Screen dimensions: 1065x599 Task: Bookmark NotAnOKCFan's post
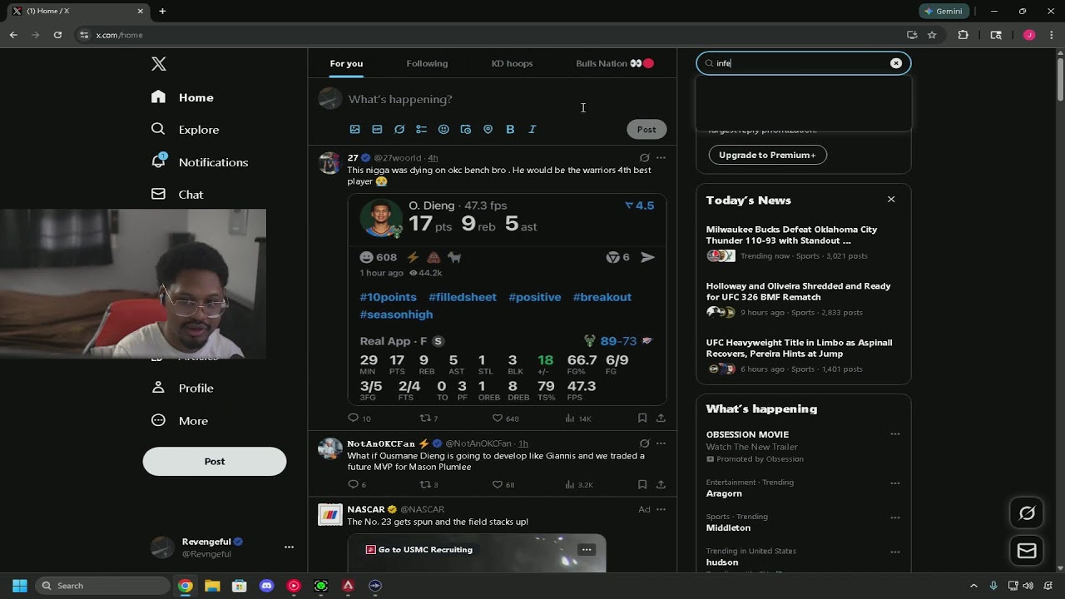pos(642,484)
